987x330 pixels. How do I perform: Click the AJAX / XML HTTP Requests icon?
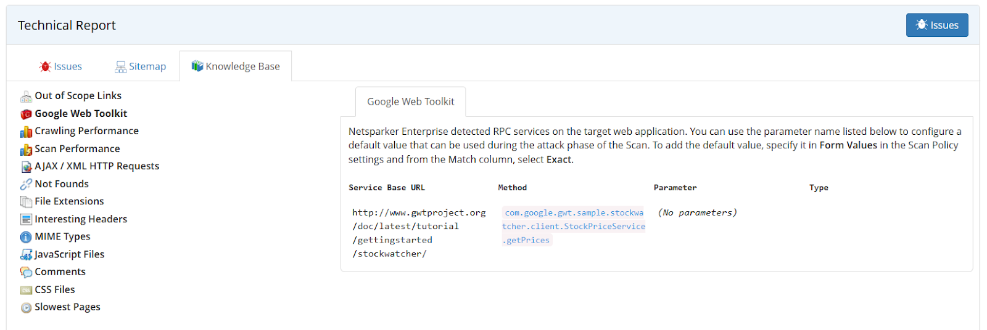(26, 167)
